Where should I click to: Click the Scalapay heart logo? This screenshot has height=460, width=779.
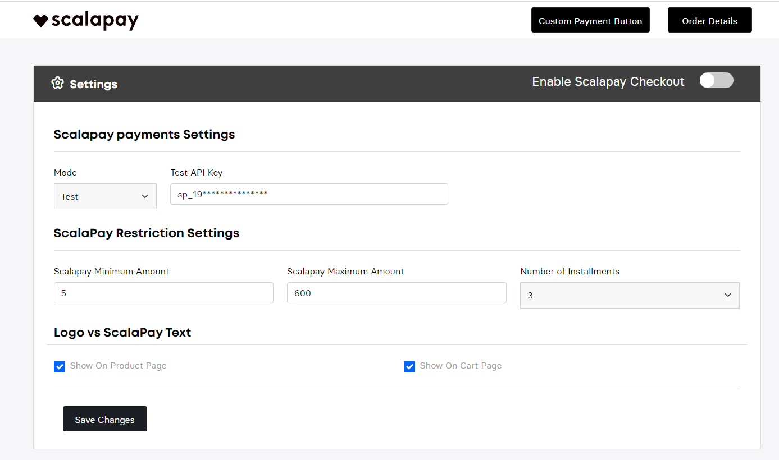coord(86,21)
